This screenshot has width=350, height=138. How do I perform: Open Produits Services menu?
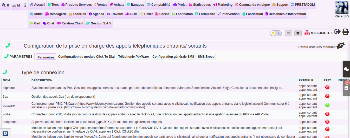point(76,5)
